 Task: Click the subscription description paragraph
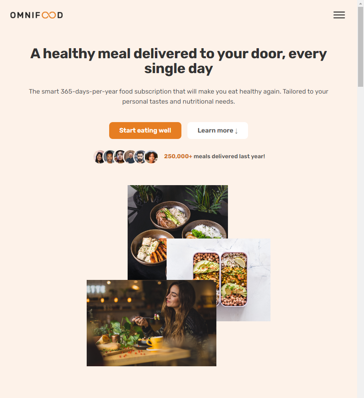coord(179,96)
